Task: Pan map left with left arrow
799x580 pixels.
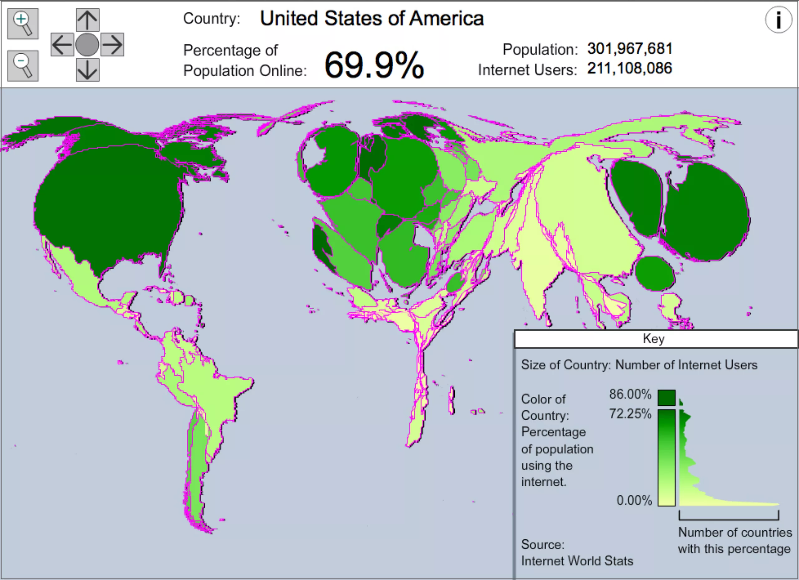Action: click(62, 45)
